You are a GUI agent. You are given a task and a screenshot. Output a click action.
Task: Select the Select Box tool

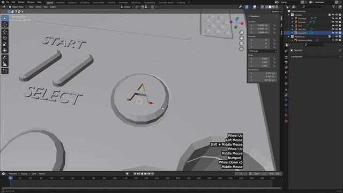point(5,18)
